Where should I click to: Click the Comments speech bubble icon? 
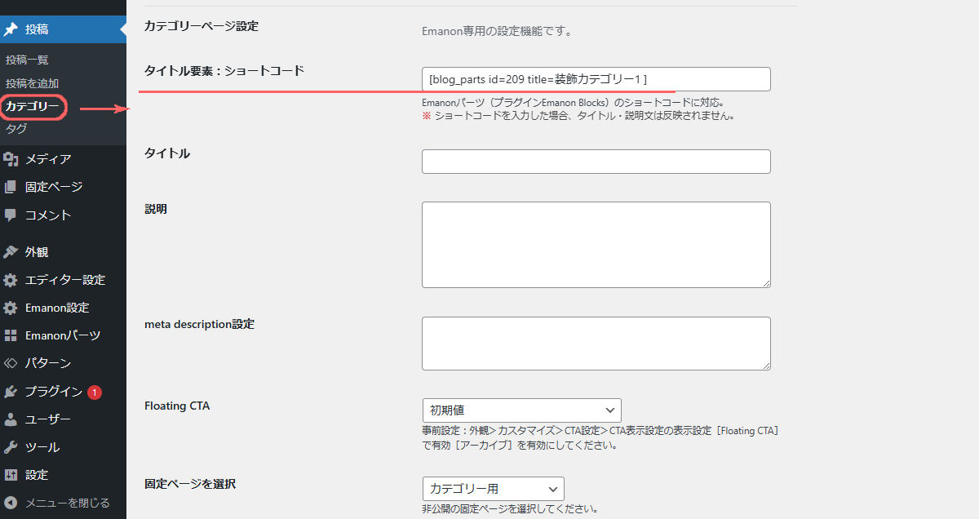click(x=11, y=215)
